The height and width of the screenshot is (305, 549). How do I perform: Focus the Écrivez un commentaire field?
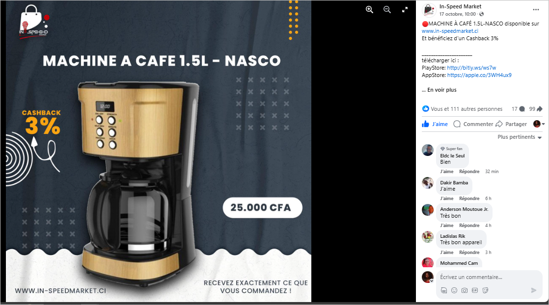pyautogui.click(x=489, y=277)
